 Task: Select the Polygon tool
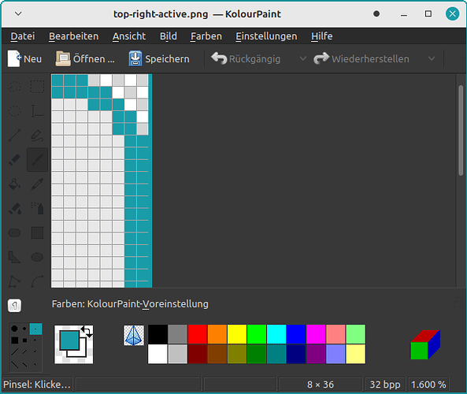coord(14,257)
